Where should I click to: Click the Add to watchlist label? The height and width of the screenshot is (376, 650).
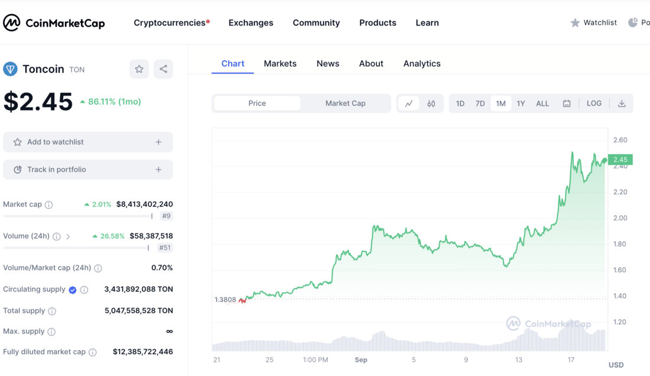56,142
